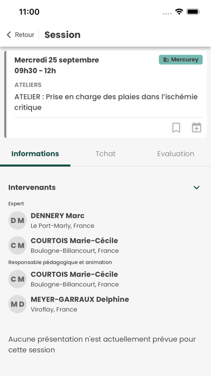Tap the MD avatar for MEYER-GARRAUX Delphine
This screenshot has width=211, height=376.
click(x=17, y=304)
